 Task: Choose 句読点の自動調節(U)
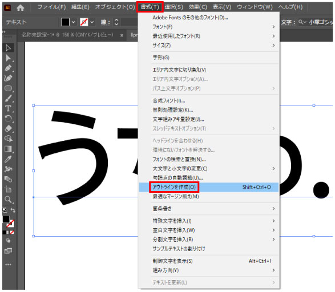click(209, 178)
